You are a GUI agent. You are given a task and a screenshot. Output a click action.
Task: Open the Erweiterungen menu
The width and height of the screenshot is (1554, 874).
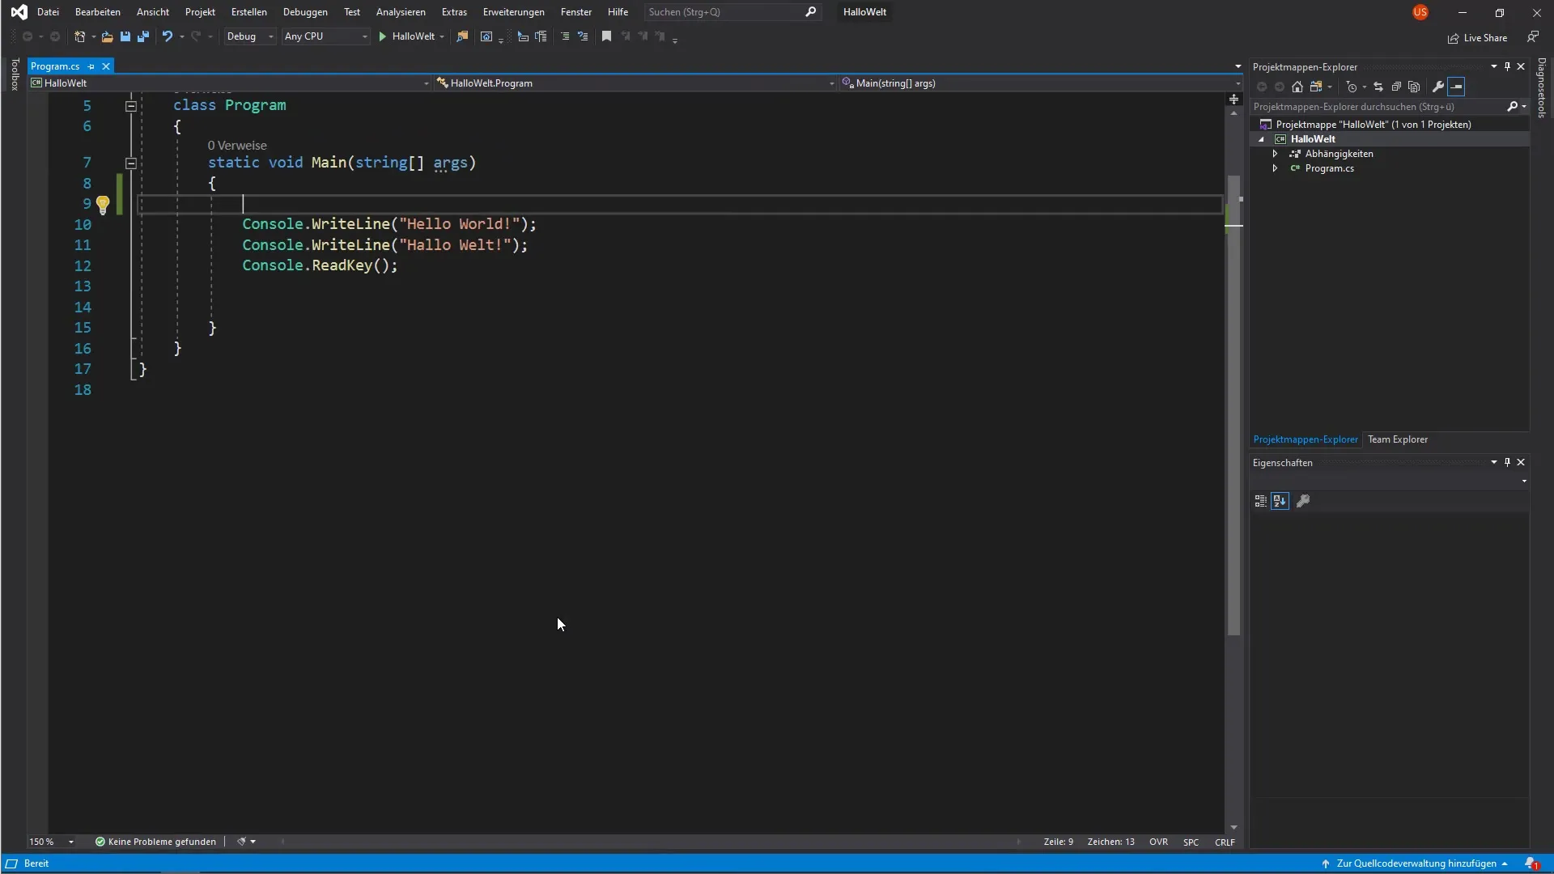[514, 12]
